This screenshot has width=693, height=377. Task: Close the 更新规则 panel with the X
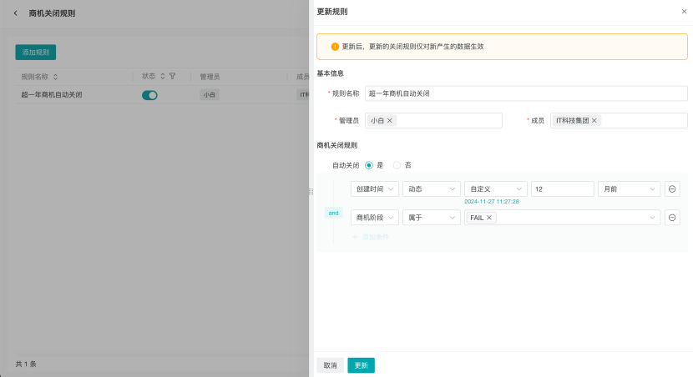click(x=684, y=12)
